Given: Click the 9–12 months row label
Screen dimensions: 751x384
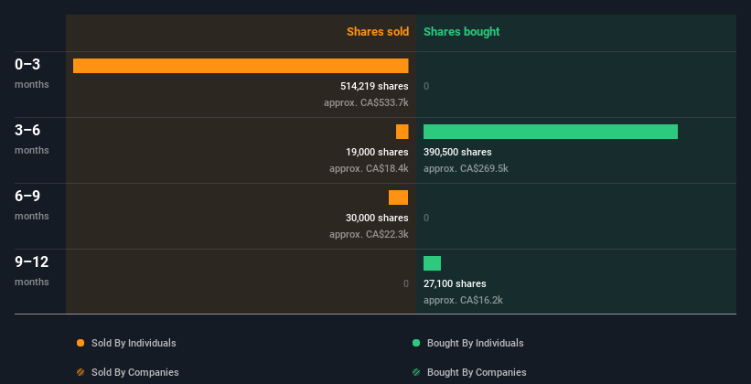Looking at the screenshot, I should (x=32, y=271).
